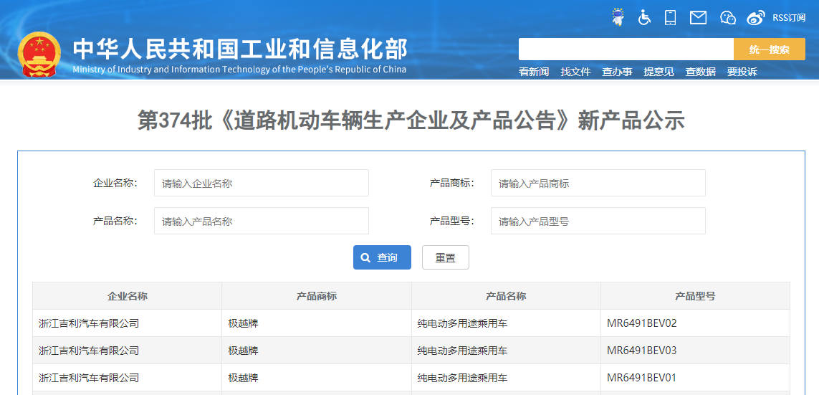Click the RSS订阅 link

789,18
